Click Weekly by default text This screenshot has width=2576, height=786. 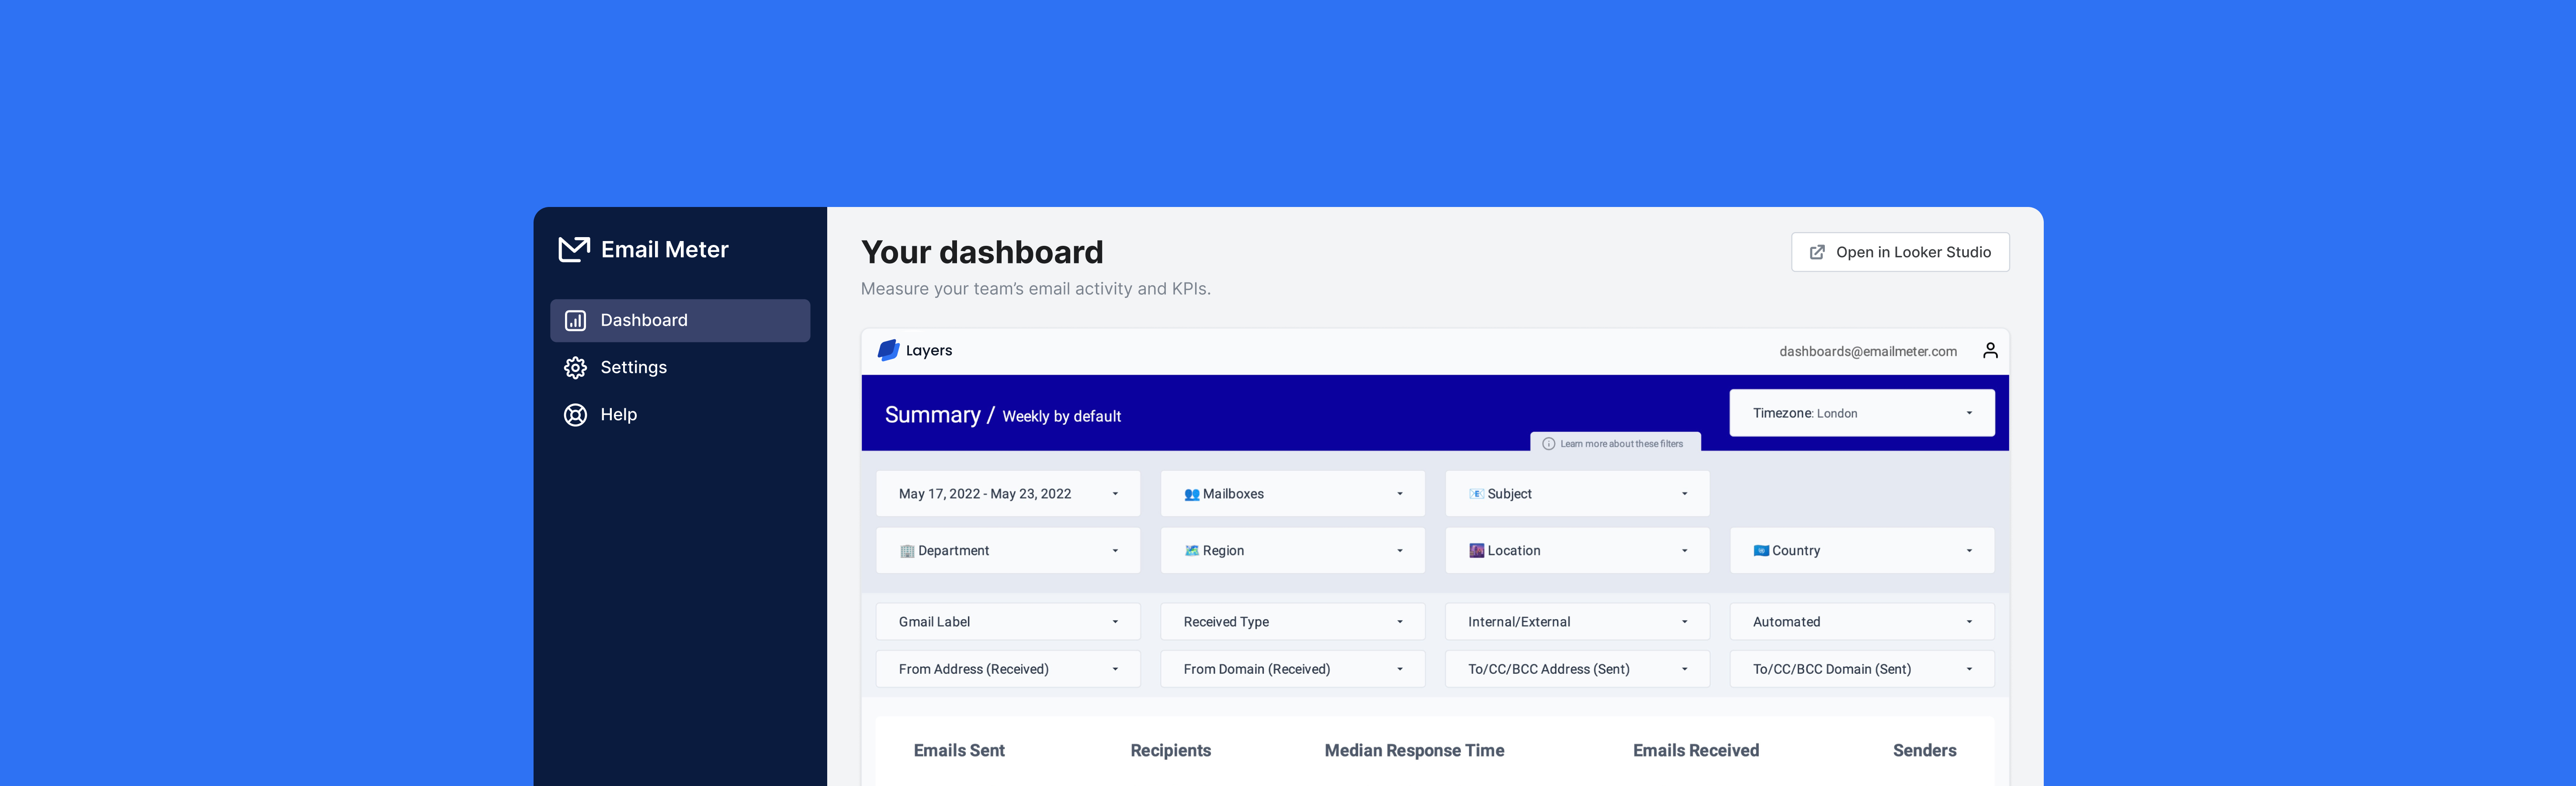point(1061,417)
